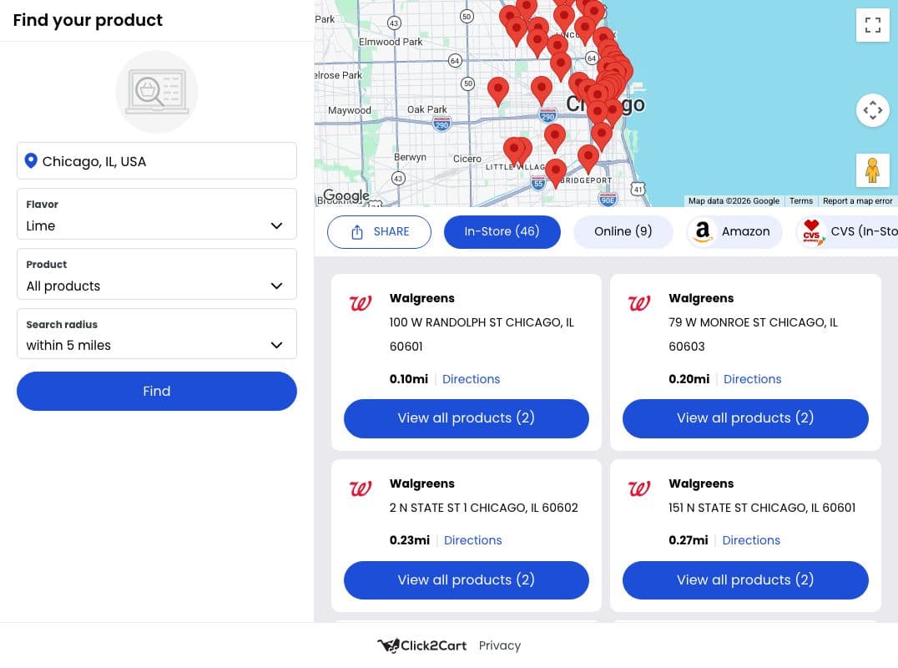View all products at 100 W Randolph
This screenshot has width=898, height=668.
[467, 418]
